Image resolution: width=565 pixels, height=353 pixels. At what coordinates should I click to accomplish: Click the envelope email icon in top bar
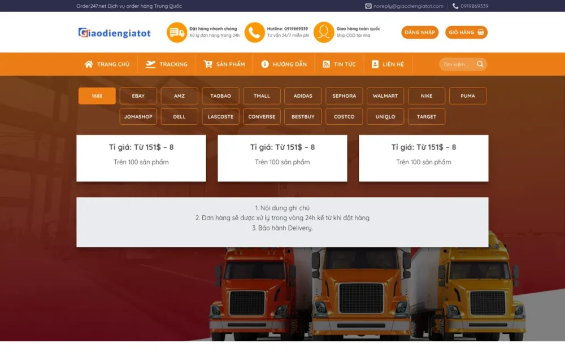pyautogui.click(x=368, y=6)
